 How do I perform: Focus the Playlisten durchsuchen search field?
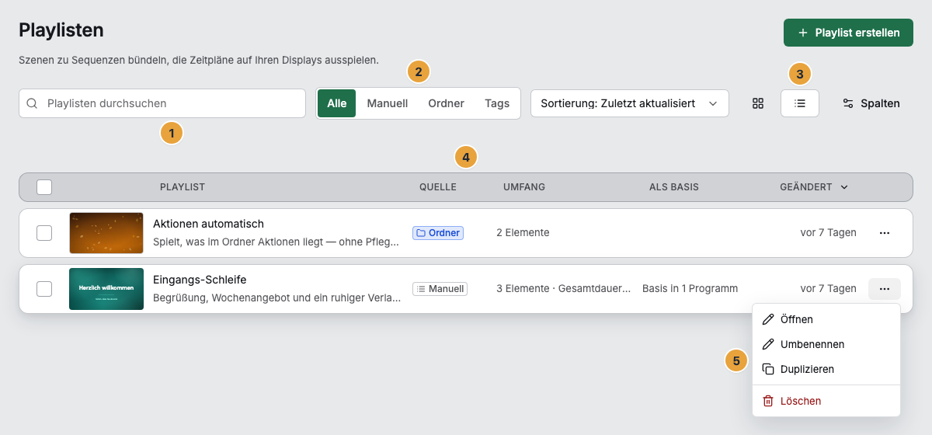[162, 103]
